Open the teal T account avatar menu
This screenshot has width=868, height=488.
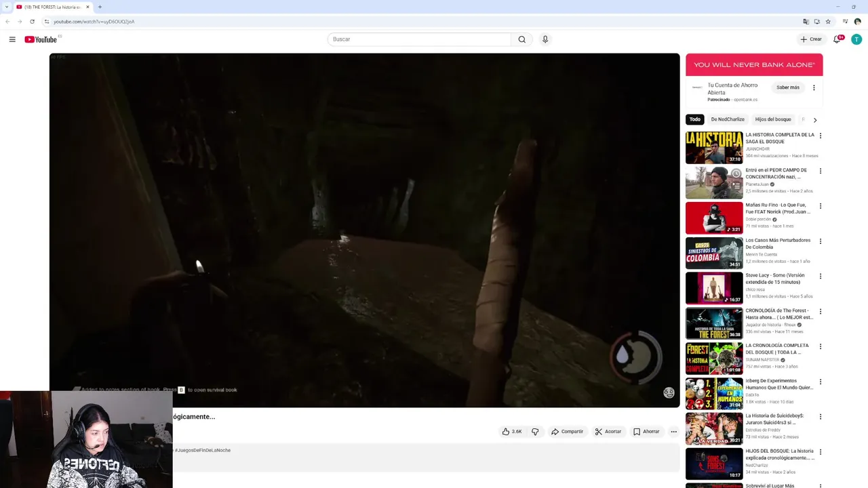[856, 39]
